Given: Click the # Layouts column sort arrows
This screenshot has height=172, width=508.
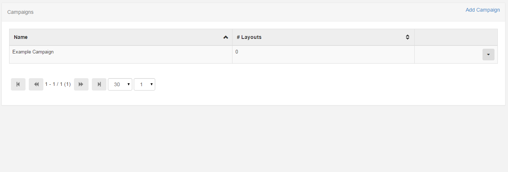Looking at the screenshot, I should tap(408, 37).
